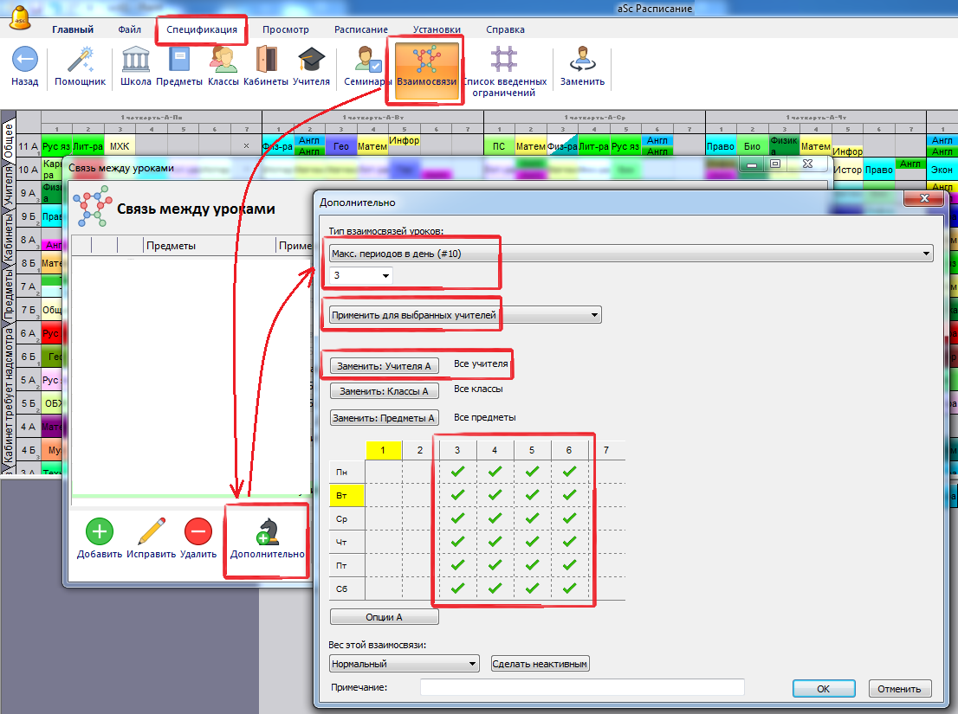Toggle the Сб period 6 checkmark

(x=569, y=589)
